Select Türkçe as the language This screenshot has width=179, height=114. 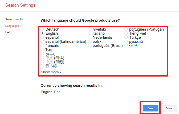tap(126, 37)
